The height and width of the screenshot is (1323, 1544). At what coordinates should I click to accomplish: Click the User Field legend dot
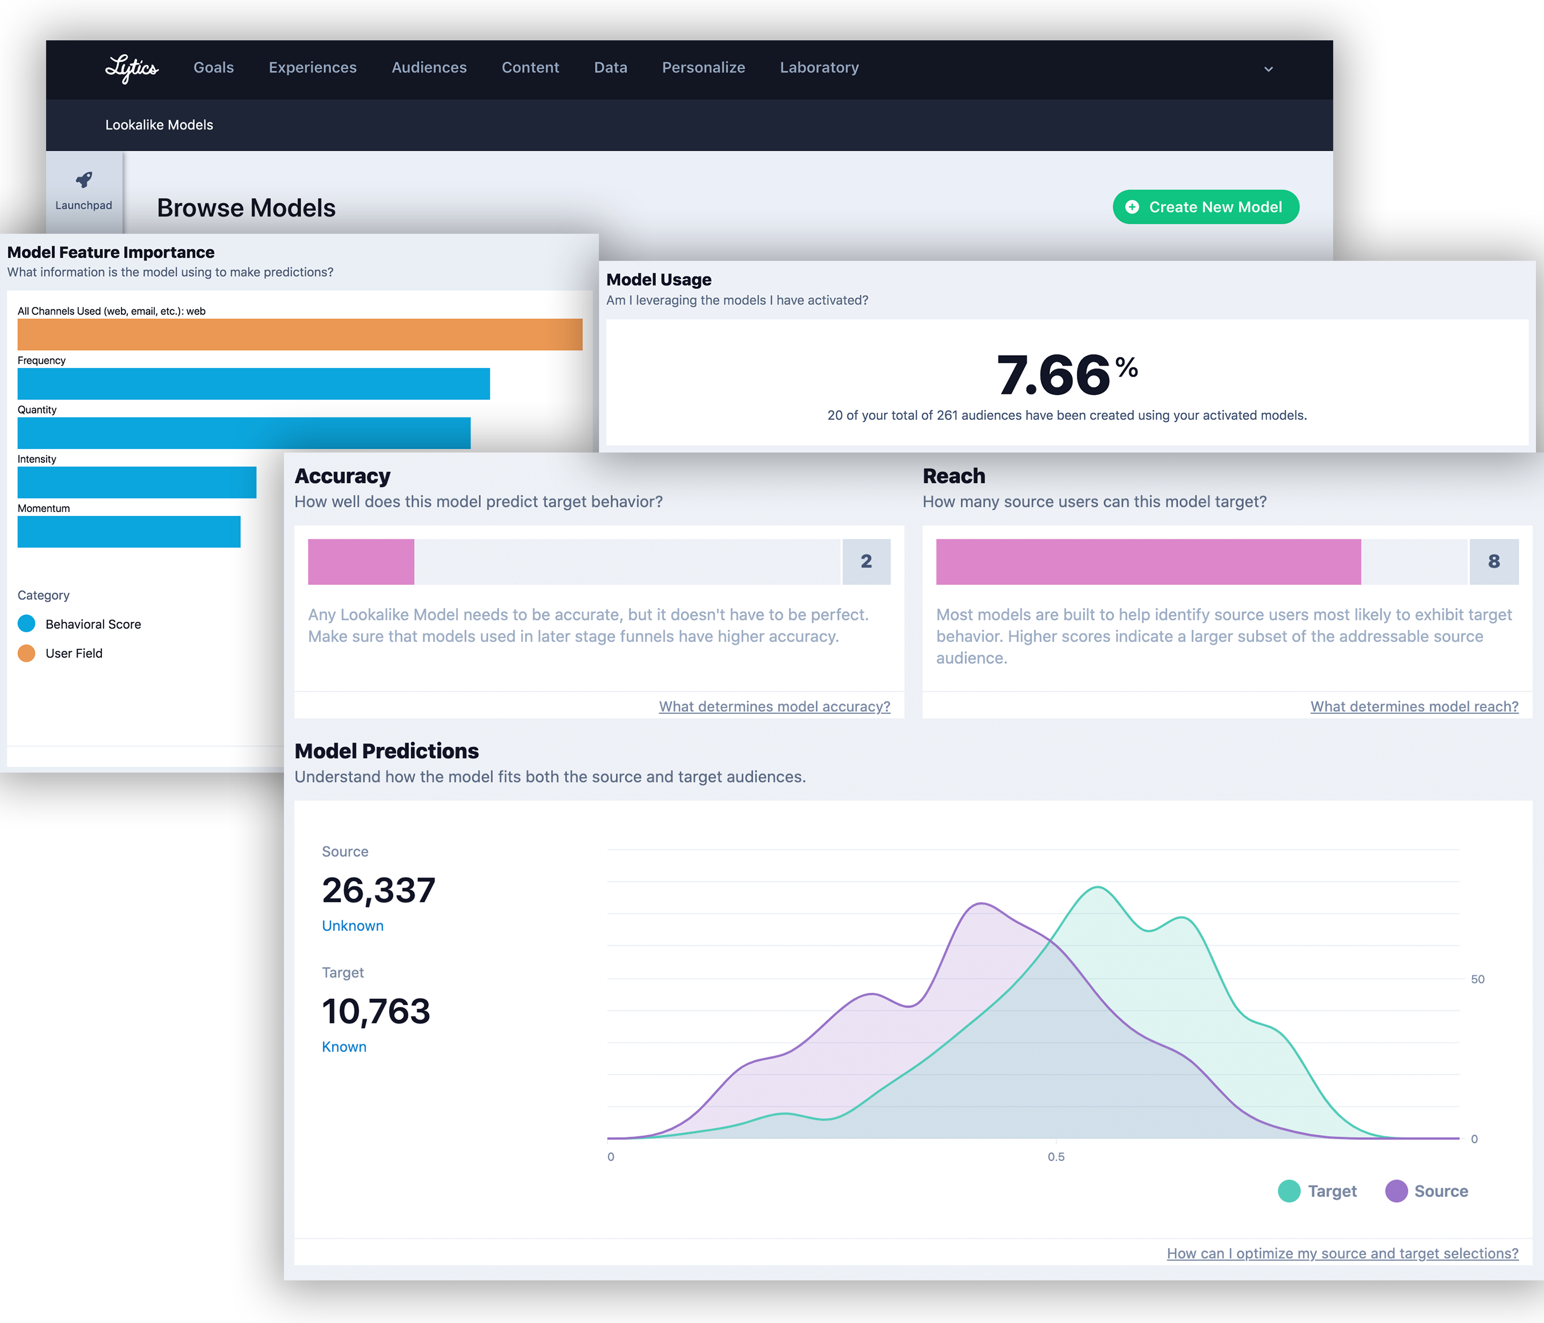[26, 652]
